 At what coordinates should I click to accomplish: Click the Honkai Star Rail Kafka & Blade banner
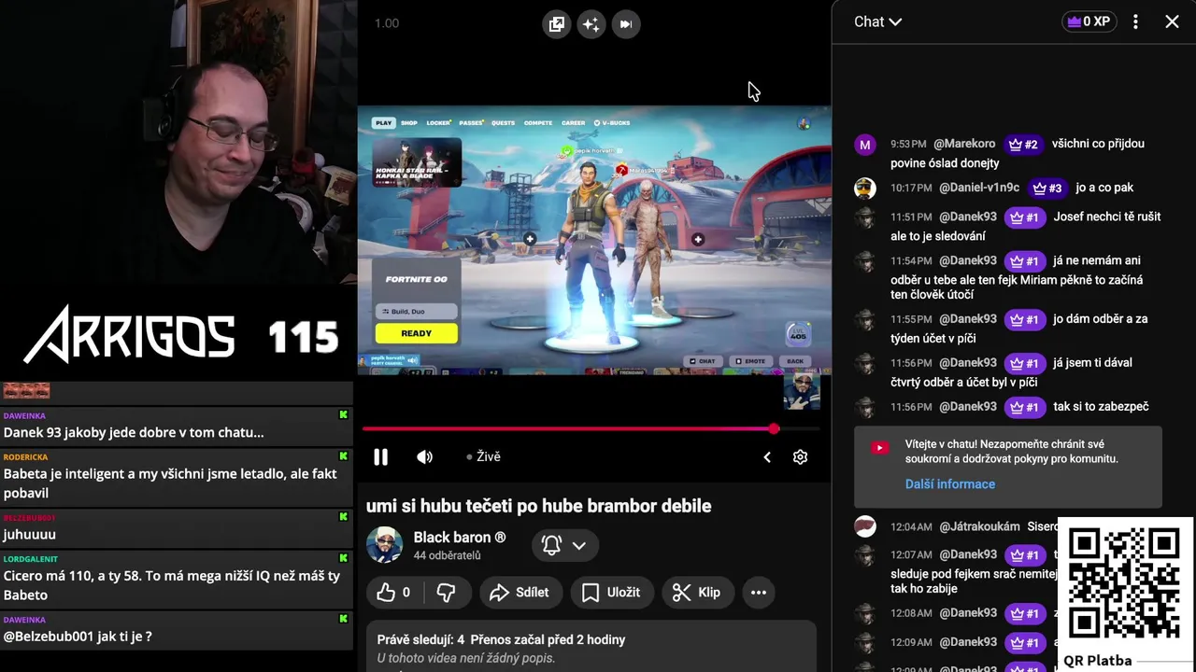[417, 163]
